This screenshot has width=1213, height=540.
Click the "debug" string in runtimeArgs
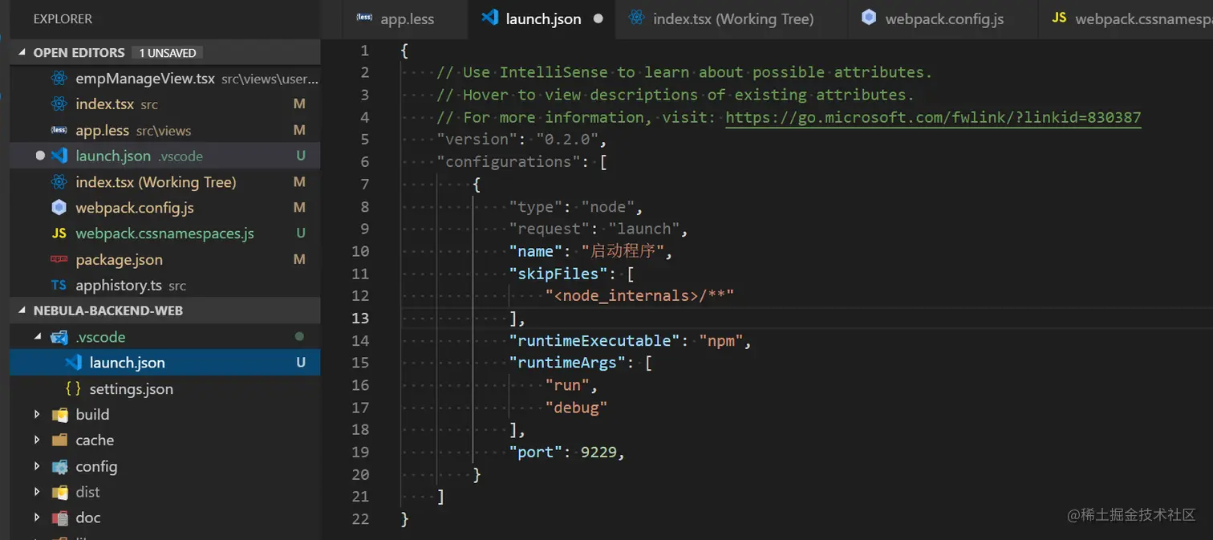coord(576,408)
